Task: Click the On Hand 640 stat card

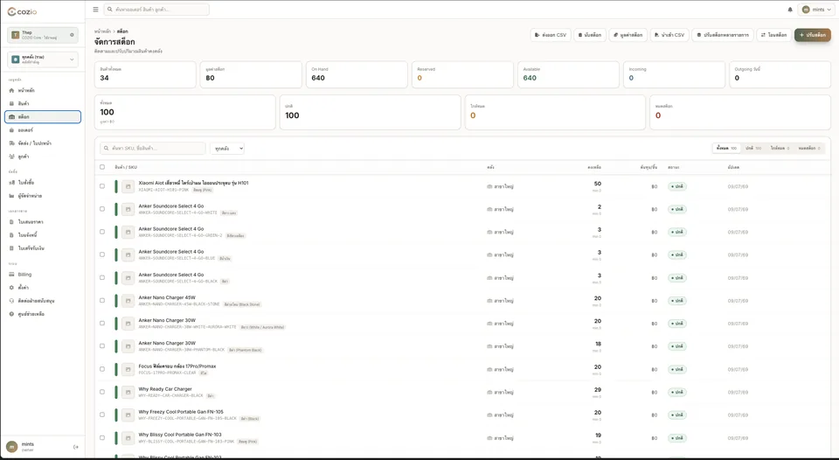Action: (357, 74)
